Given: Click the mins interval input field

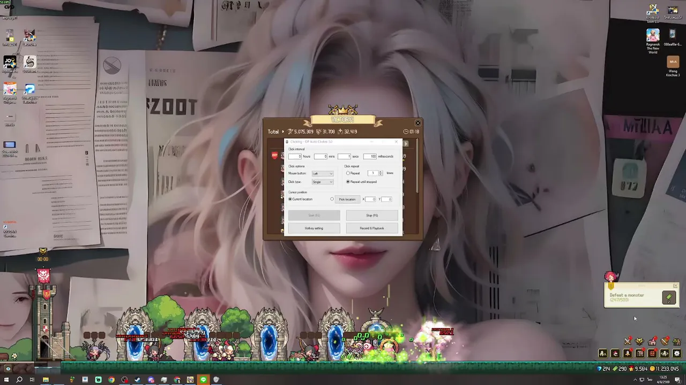Looking at the screenshot, I should point(320,156).
